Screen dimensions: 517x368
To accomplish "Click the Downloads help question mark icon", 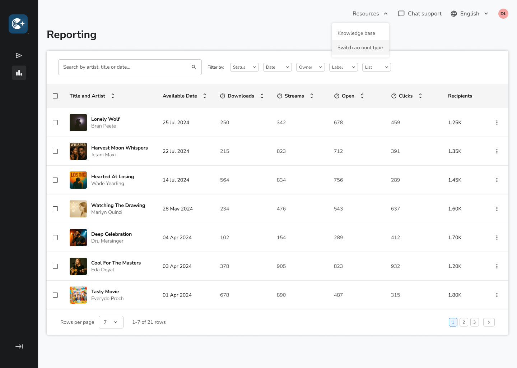I will (223, 96).
